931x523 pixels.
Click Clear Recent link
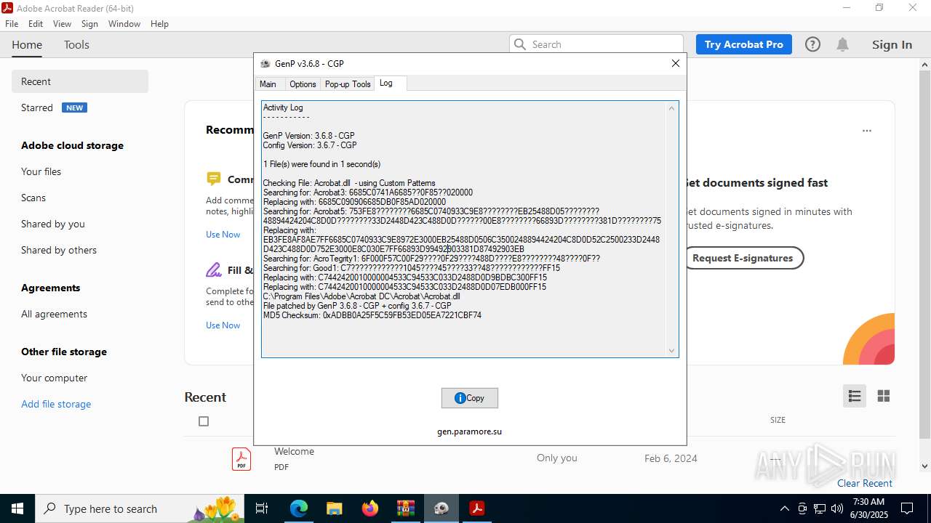[x=864, y=483]
